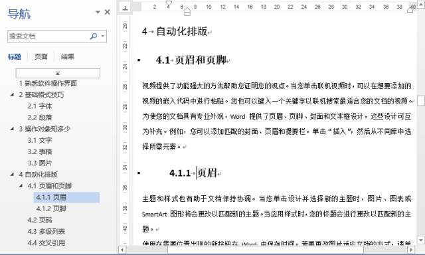Open the navigation pane options dropdown arrow

[98, 12]
